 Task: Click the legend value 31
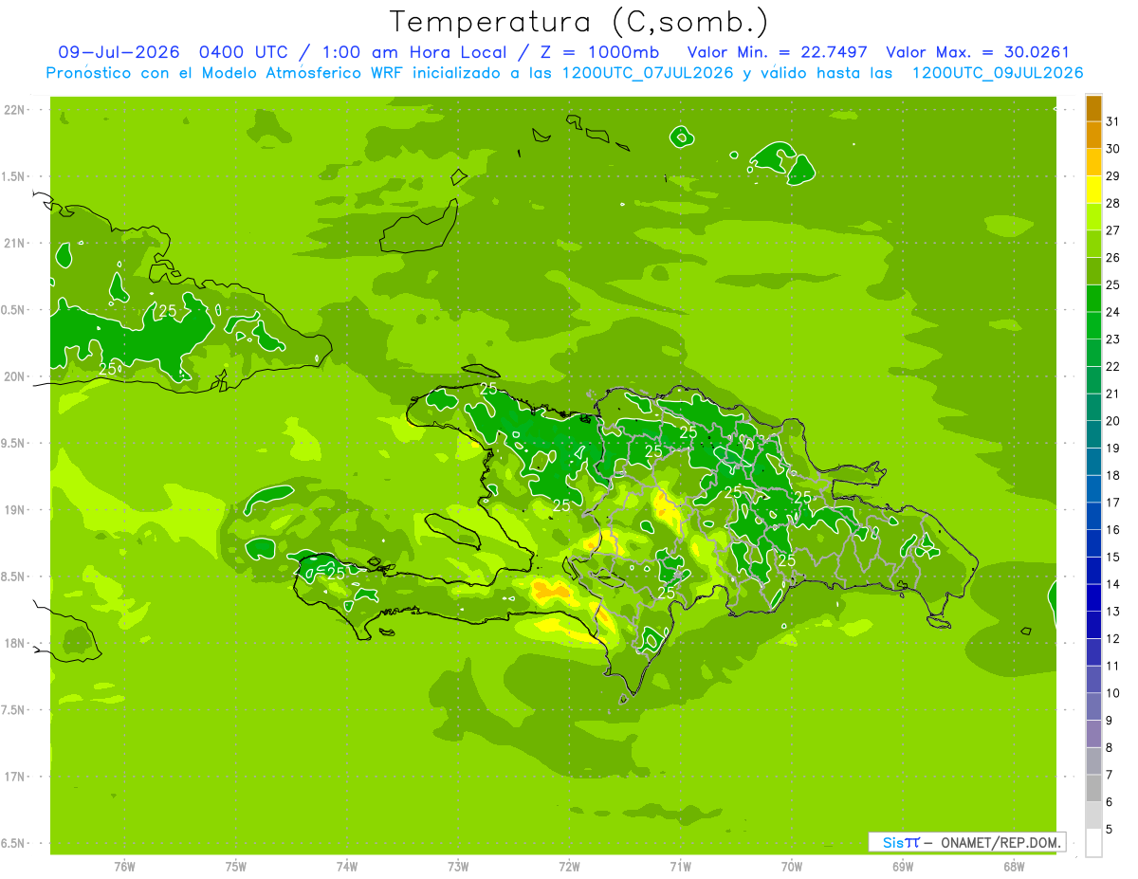coord(1113,121)
